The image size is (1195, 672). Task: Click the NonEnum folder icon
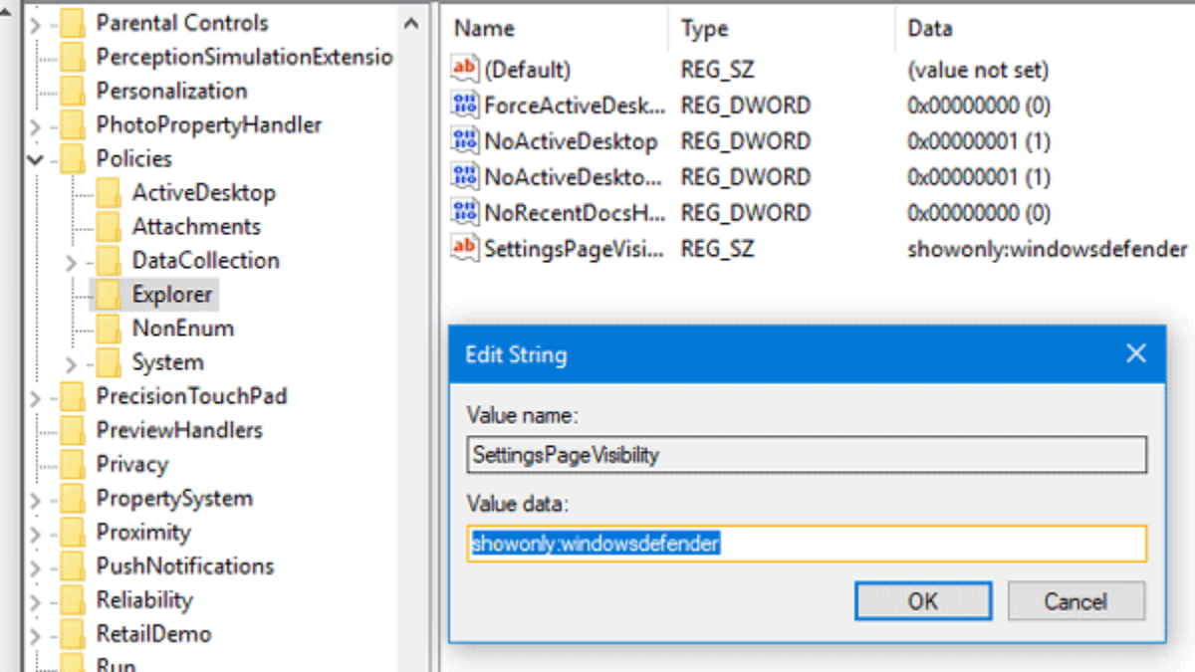[108, 328]
